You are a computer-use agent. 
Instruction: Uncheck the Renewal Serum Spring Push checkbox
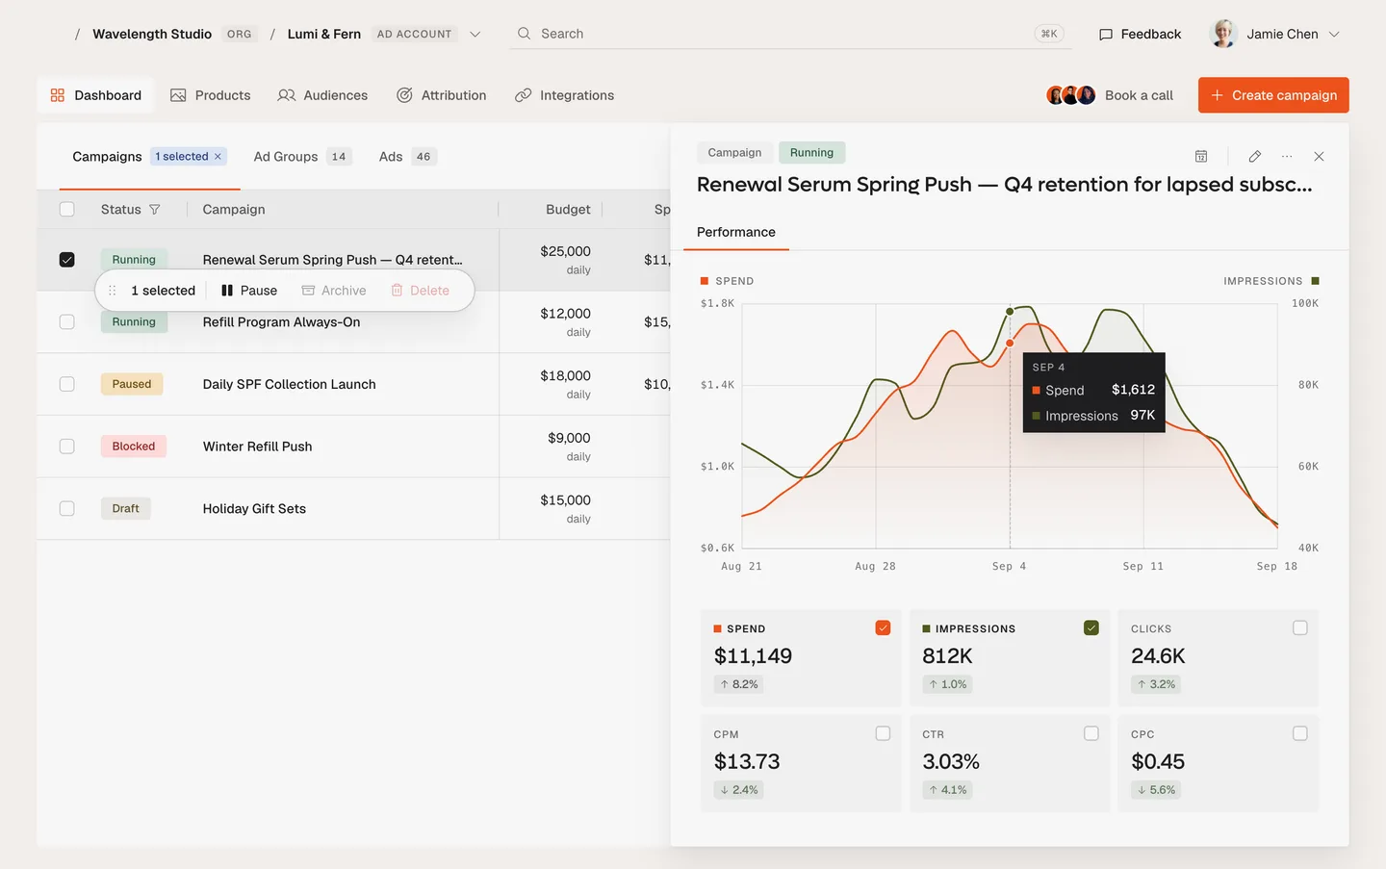66,260
